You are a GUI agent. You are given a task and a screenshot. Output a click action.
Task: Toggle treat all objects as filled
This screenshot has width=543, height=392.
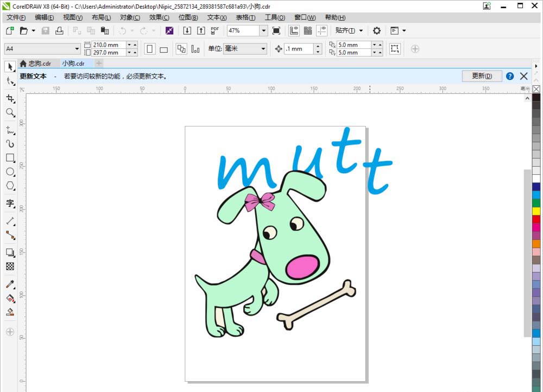394,48
